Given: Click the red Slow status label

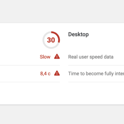Looking at the screenshot, I should click(45, 57).
